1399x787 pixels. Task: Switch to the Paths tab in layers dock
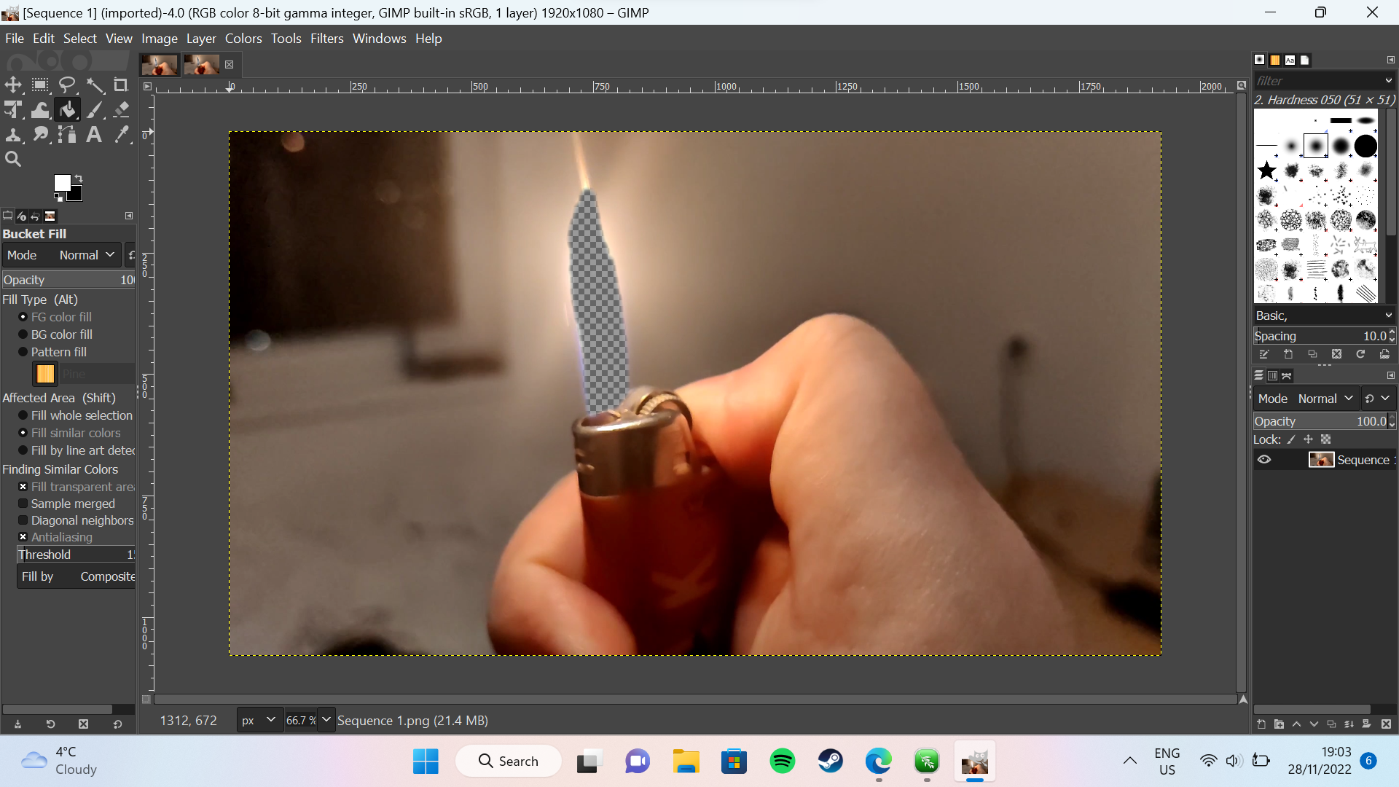1287,376
